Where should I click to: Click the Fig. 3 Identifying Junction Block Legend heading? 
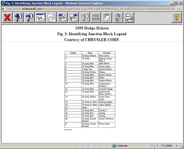92,34
